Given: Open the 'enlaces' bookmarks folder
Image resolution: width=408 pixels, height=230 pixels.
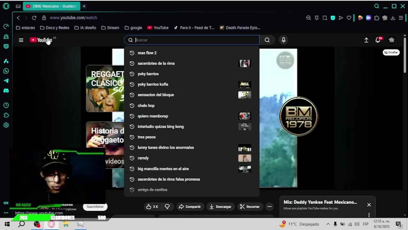Looking at the screenshot, I should (x=25, y=28).
